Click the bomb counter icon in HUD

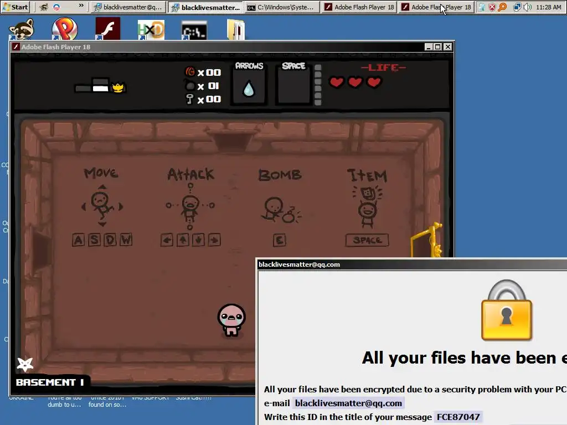[x=190, y=86]
